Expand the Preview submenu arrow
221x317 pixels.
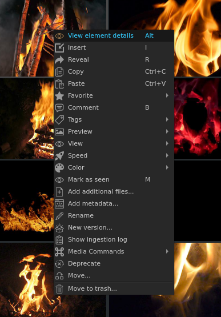pyautogui.click(x=167, y=131)
